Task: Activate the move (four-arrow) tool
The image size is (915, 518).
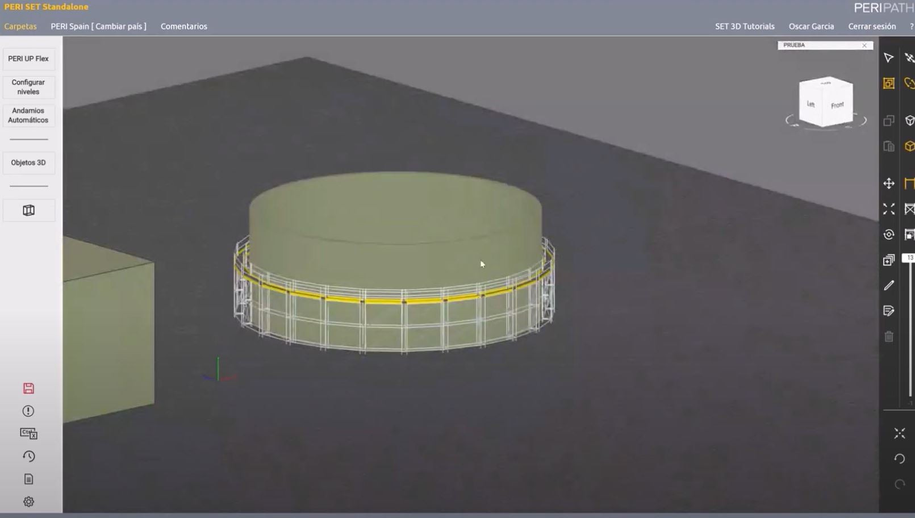Action: point(888,183)
